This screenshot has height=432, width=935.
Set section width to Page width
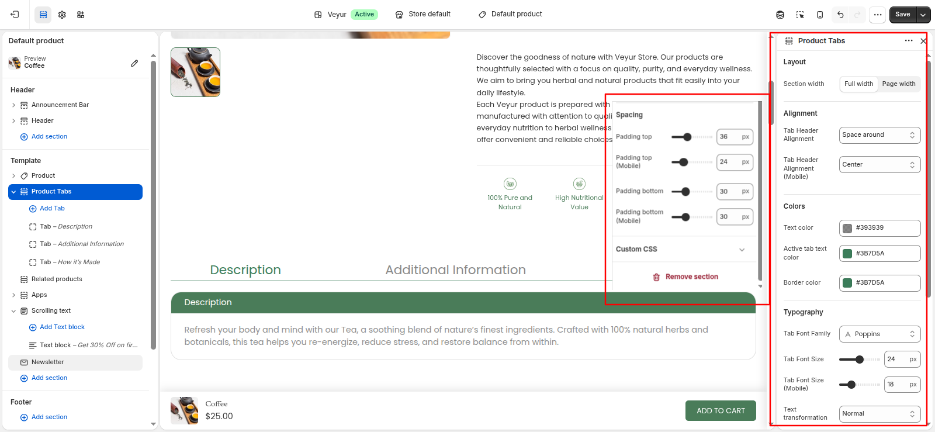899,84
